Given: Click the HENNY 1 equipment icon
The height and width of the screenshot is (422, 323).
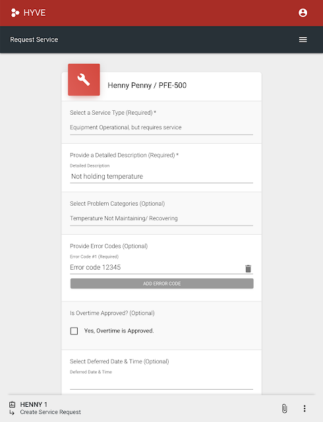Looking at the screenshot, I should coord(12,404).
